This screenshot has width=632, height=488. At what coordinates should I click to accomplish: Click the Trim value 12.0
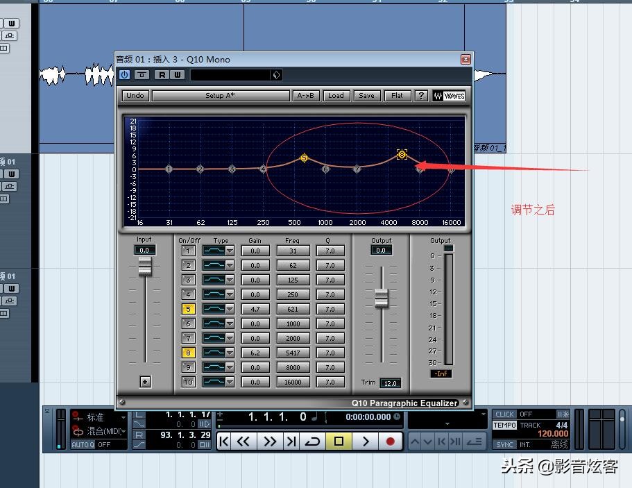tap(390, 383)
